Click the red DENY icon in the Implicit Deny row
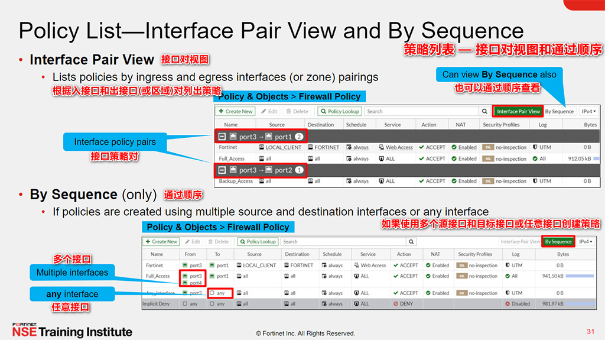Viewport: 605px width, 340px height. coord(395,304)
